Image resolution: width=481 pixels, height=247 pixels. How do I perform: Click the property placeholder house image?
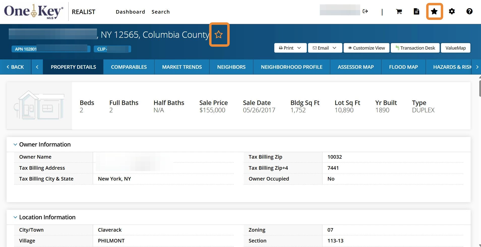(x=39, y=105)
